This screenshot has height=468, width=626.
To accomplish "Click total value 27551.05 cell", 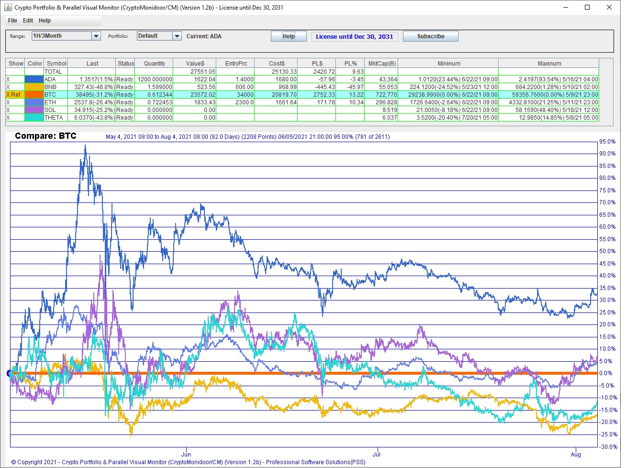I will (x=195, y=72).
